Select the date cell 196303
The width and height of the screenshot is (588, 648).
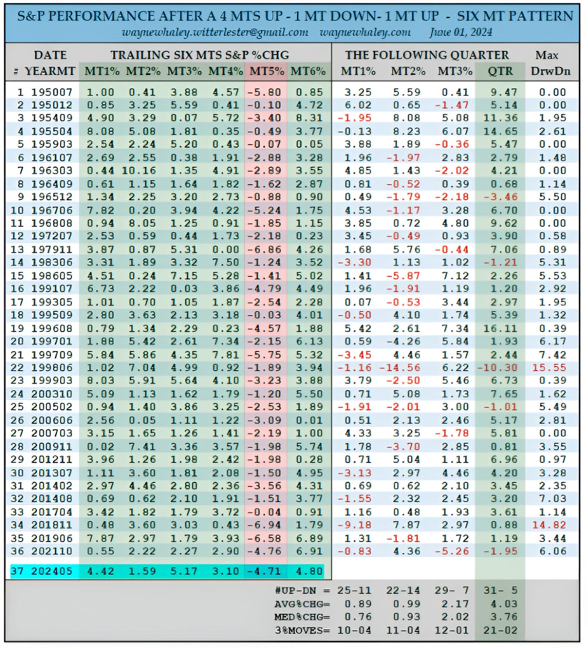pos(52,171)
